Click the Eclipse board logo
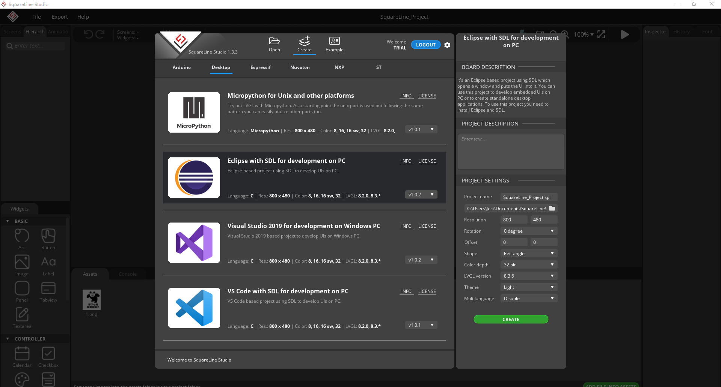Screen dimensions: 721x387 194,178
